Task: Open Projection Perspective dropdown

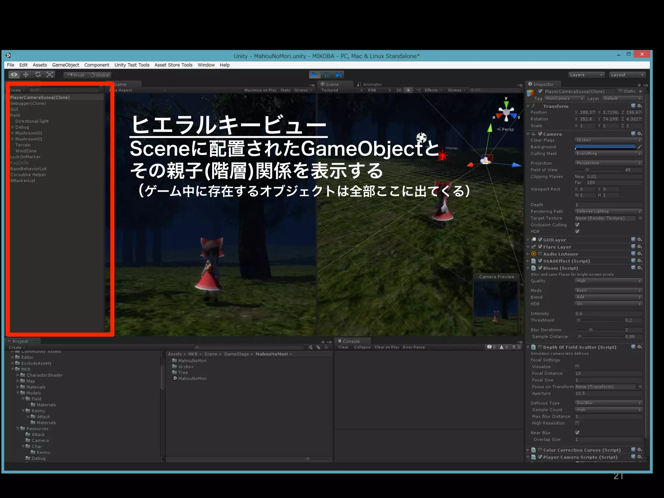Action: point(608,163)
